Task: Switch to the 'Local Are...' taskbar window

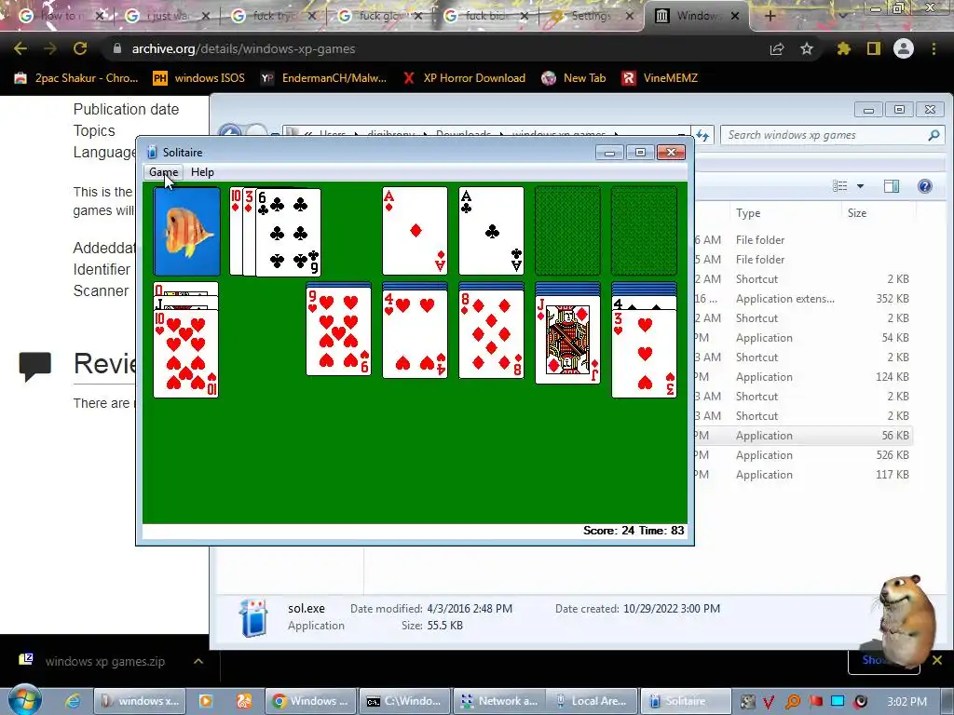Action: point(592,701)
